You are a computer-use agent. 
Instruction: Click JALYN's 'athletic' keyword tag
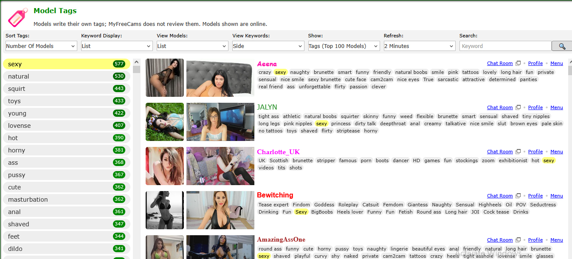(x=292, y=116)
